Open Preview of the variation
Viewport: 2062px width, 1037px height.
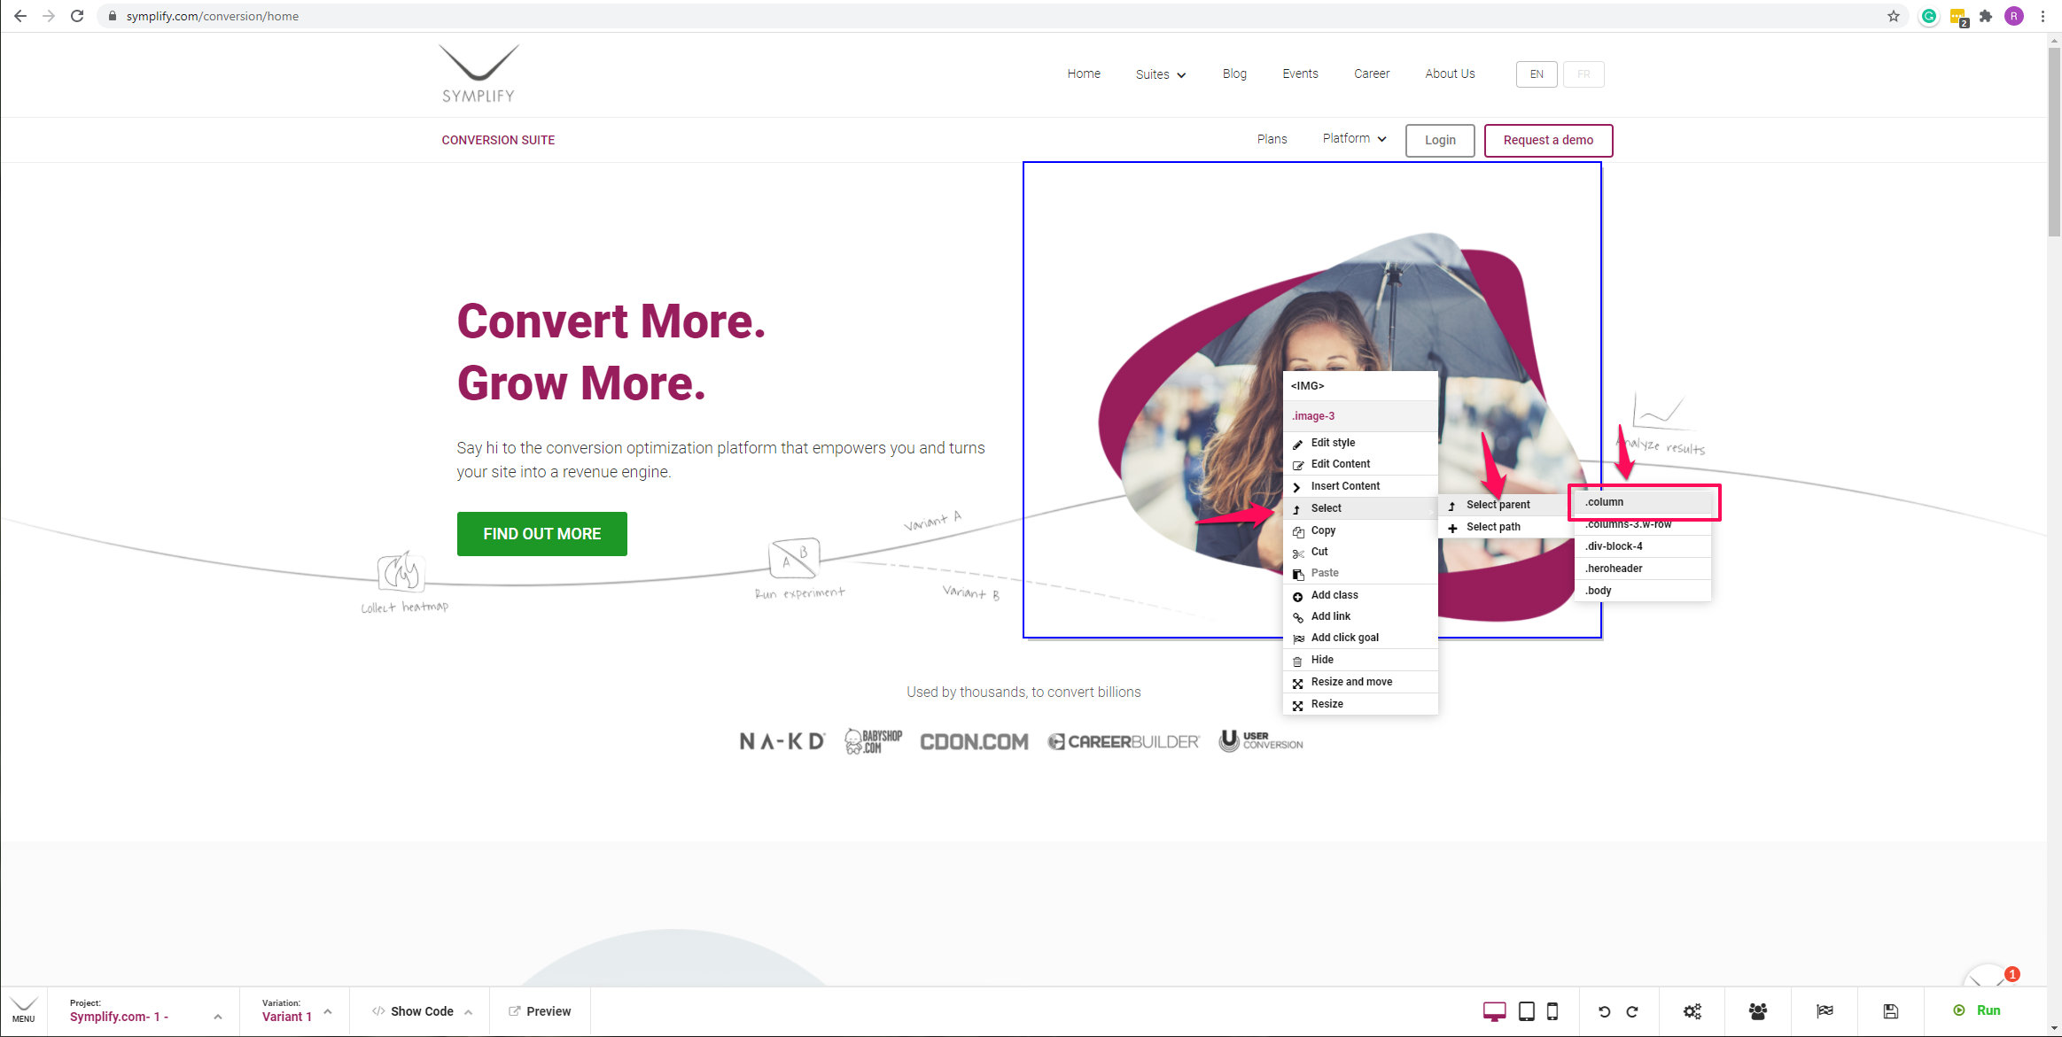[x=540, y=1011]
